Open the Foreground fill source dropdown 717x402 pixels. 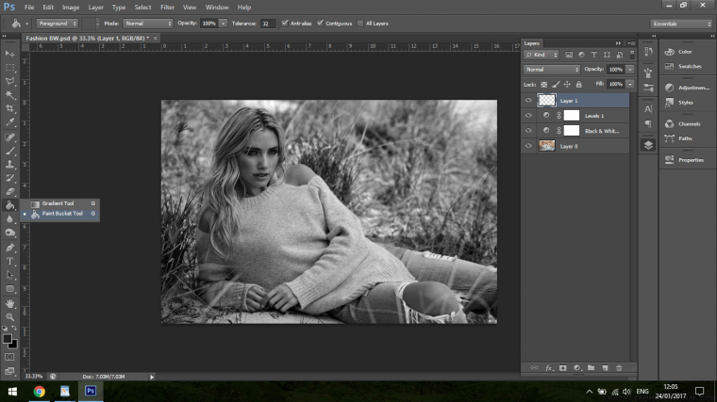58,24
